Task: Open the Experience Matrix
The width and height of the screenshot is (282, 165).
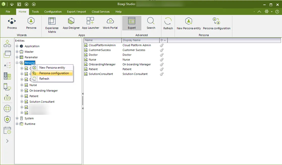Action: click(x=52, y=25)
